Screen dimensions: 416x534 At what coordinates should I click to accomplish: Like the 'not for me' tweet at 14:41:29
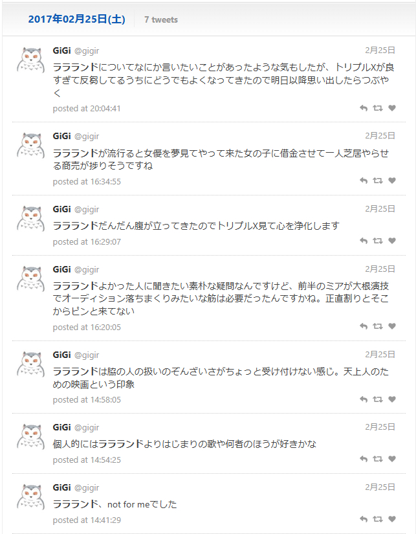coord(392,520)
